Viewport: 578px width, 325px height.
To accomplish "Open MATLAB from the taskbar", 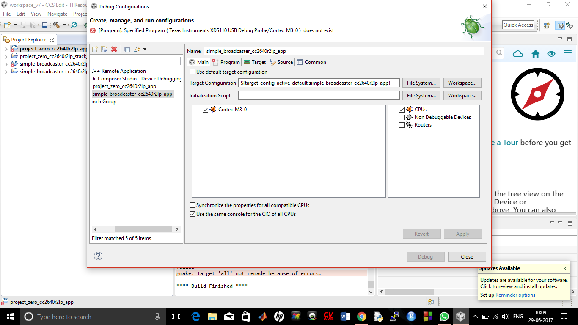I will (x=262, y=317).
